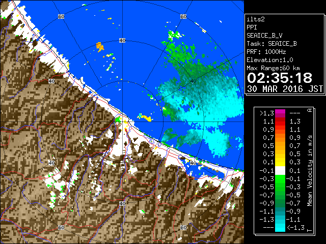This screenshot has height=244, width=326.
Task: Click the orange echo patch over the sea
Action: [x=100, y=47]
